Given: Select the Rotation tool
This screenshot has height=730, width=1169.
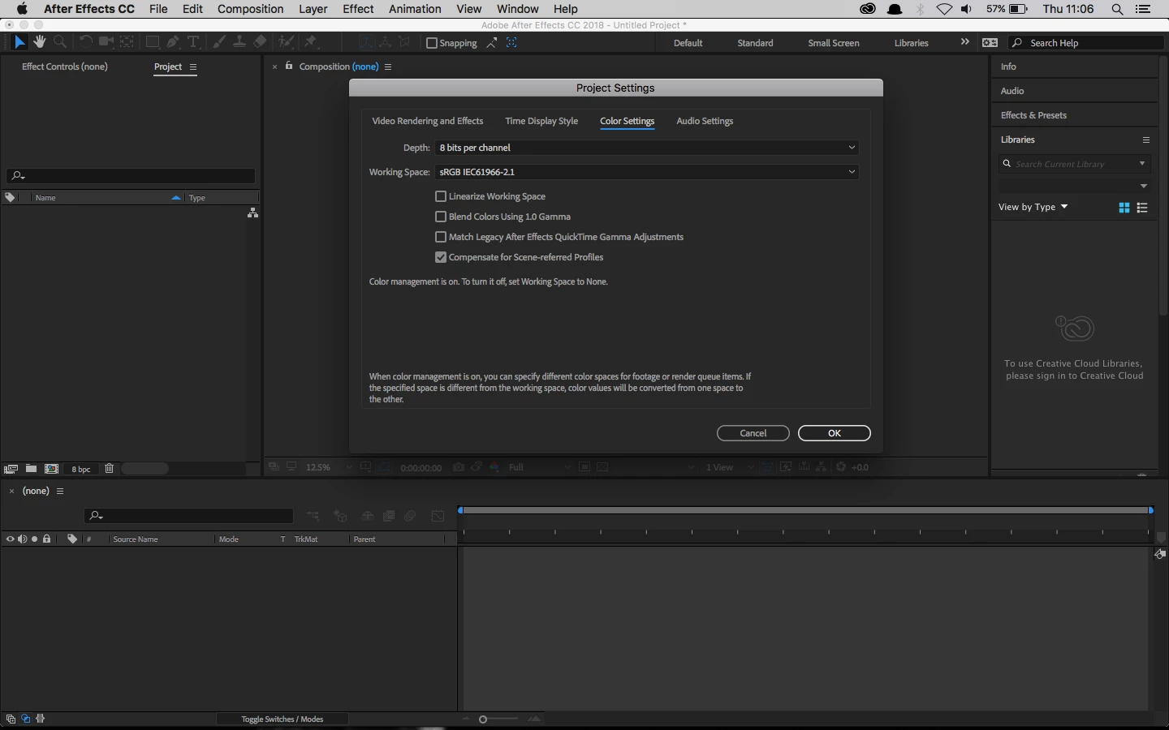Looking at the screenshot, I should click(86, 42).
